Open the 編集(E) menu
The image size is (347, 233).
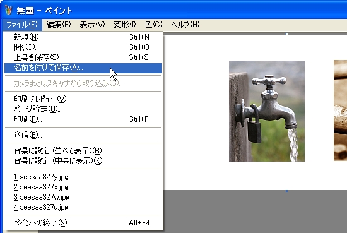(x=59, y=25)
